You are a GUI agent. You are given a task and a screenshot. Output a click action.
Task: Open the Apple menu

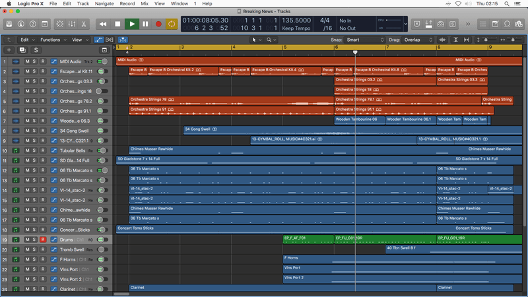click(x=9, y=4)
